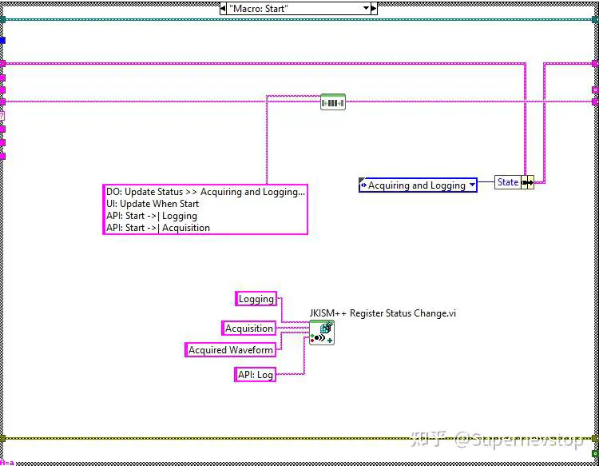Click the enum increment arrows on Acquiring and Logging
599x466 pixels.
pyautogui.click(x=363, y=185)
